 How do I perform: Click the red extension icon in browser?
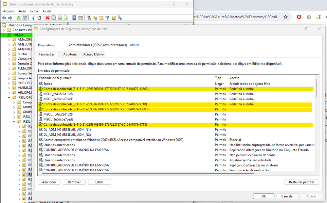pos(299,17)
